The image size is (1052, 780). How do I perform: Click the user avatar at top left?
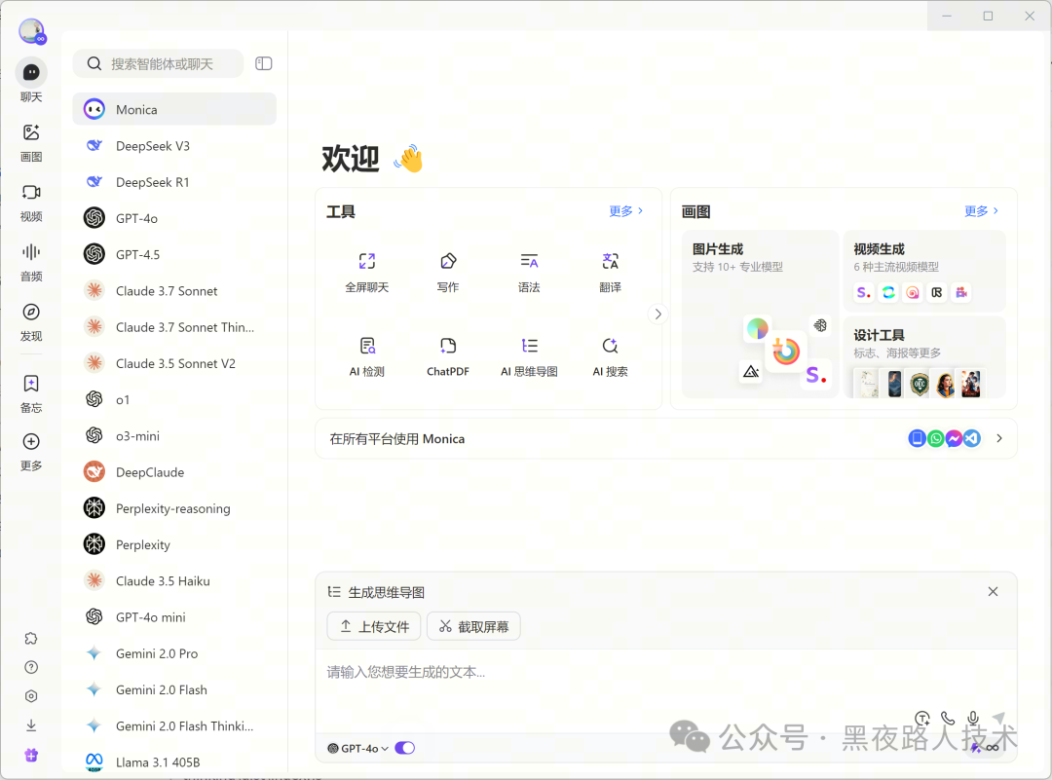pyautogui.click(x=31, y=31)
